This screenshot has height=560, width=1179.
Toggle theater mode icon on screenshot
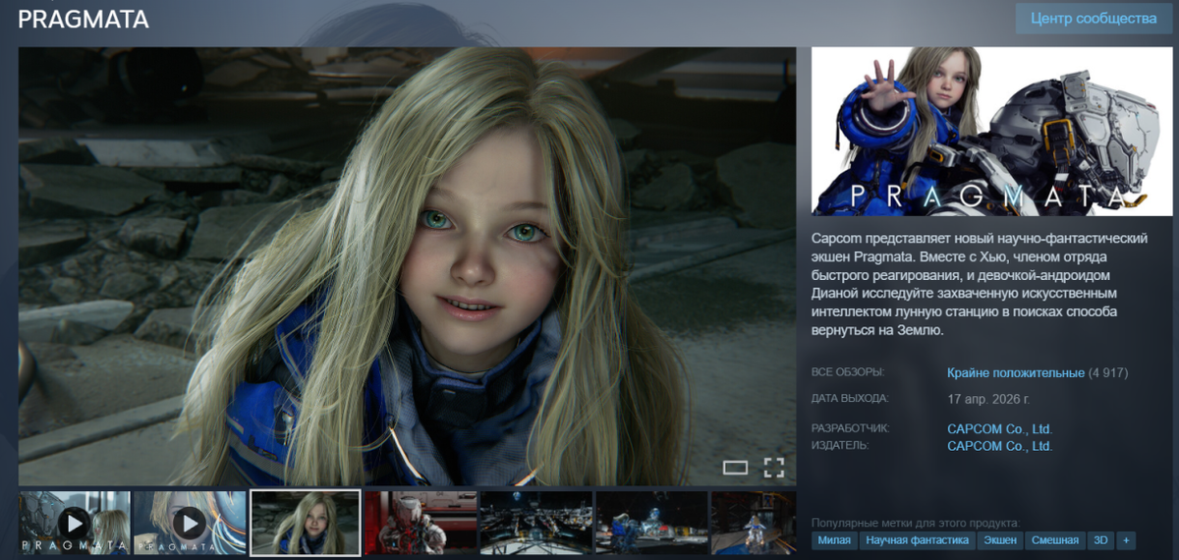click(x=735, y=468)
